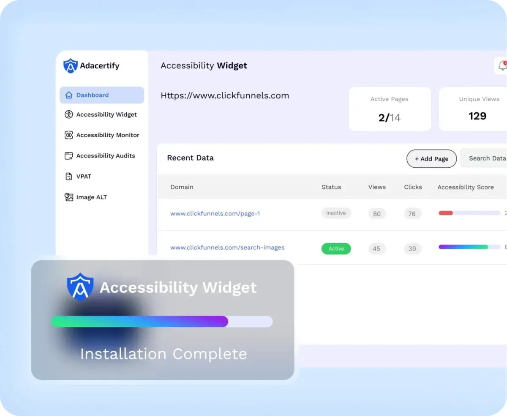507x416 pixels.
Task: Open www.clickfunnels.com/search-images link
Action: 227,247
